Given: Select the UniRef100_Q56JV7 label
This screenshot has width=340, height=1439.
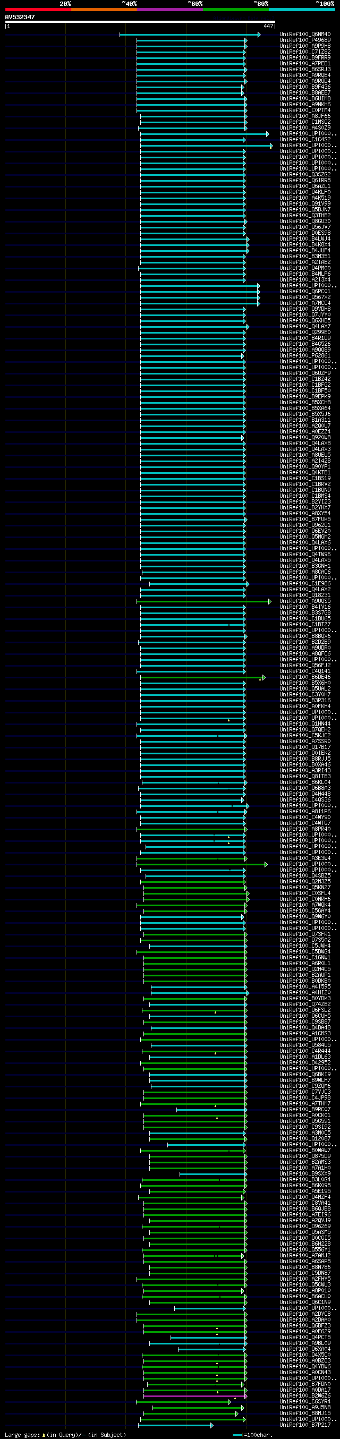Looking at the screenshot, I should 305,227.
